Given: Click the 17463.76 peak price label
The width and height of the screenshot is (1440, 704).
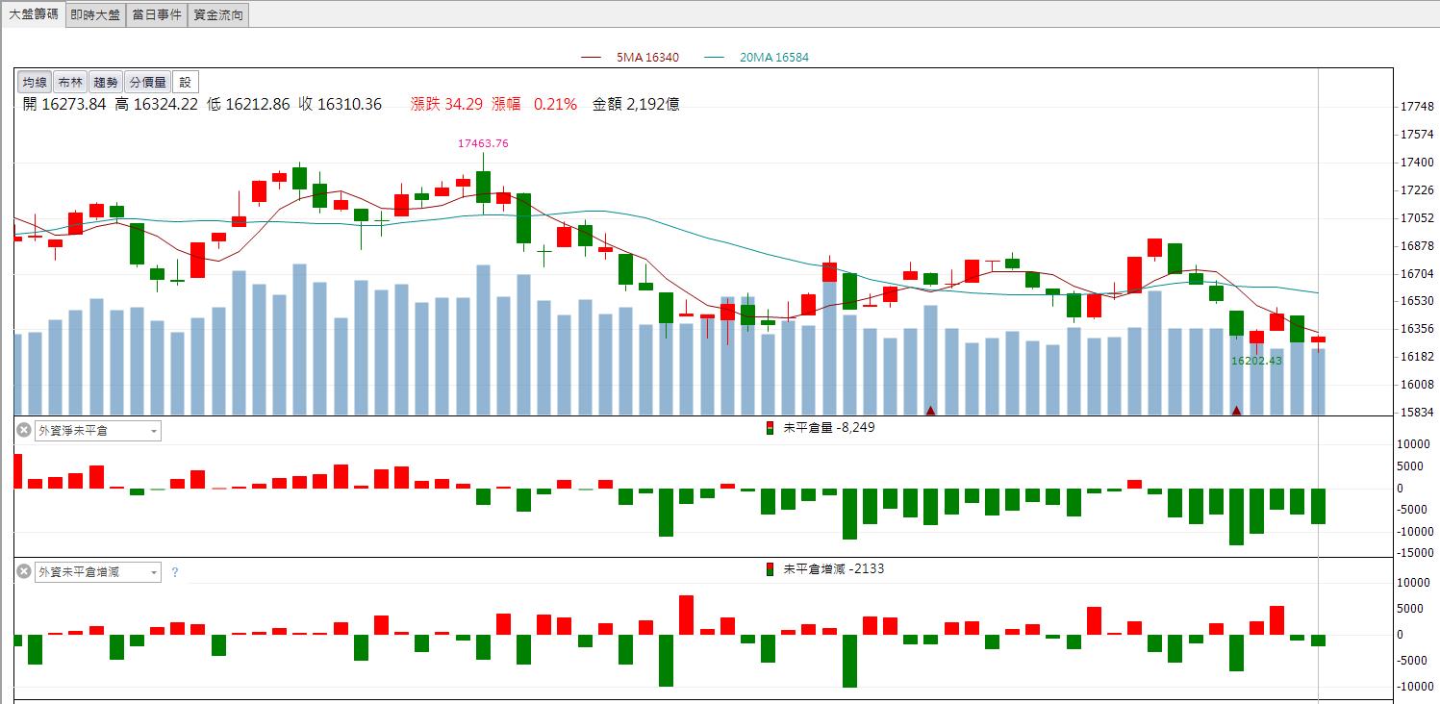Looking at the screenshot, I should (483, 143).
